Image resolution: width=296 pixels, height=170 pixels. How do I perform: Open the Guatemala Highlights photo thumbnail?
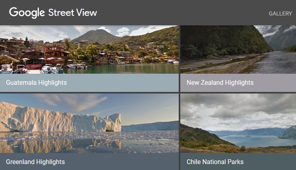tap(89, 50)
